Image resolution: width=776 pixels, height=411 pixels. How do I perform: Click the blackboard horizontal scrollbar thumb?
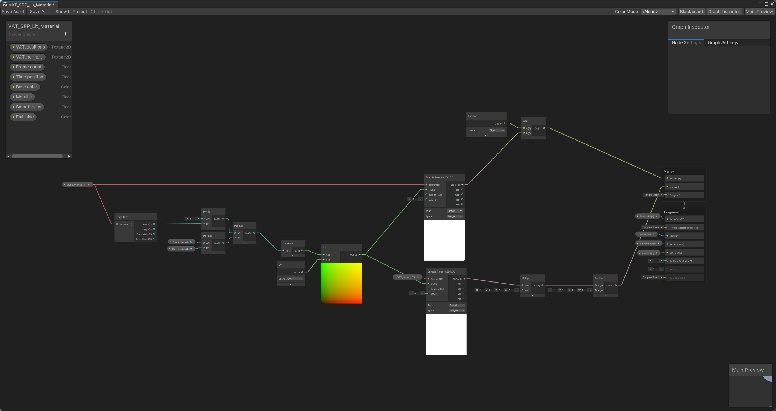(x=37, y=156)
